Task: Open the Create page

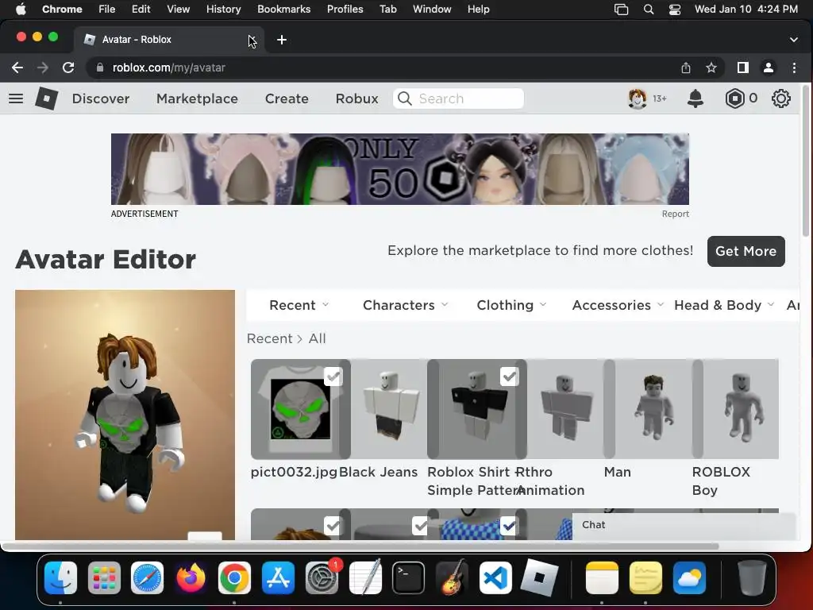Action: pyautogui.click(x=287, y=98)
